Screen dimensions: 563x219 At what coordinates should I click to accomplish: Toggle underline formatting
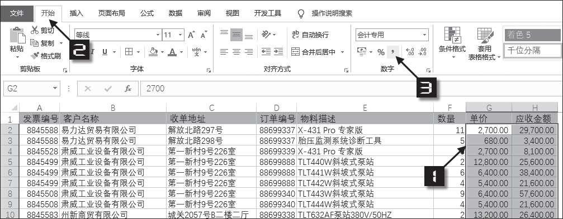coord(105,52)
